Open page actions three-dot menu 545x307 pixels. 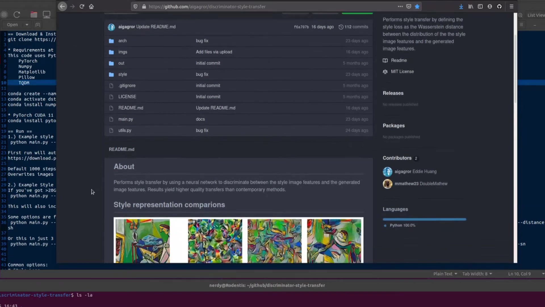click(400, 6)
